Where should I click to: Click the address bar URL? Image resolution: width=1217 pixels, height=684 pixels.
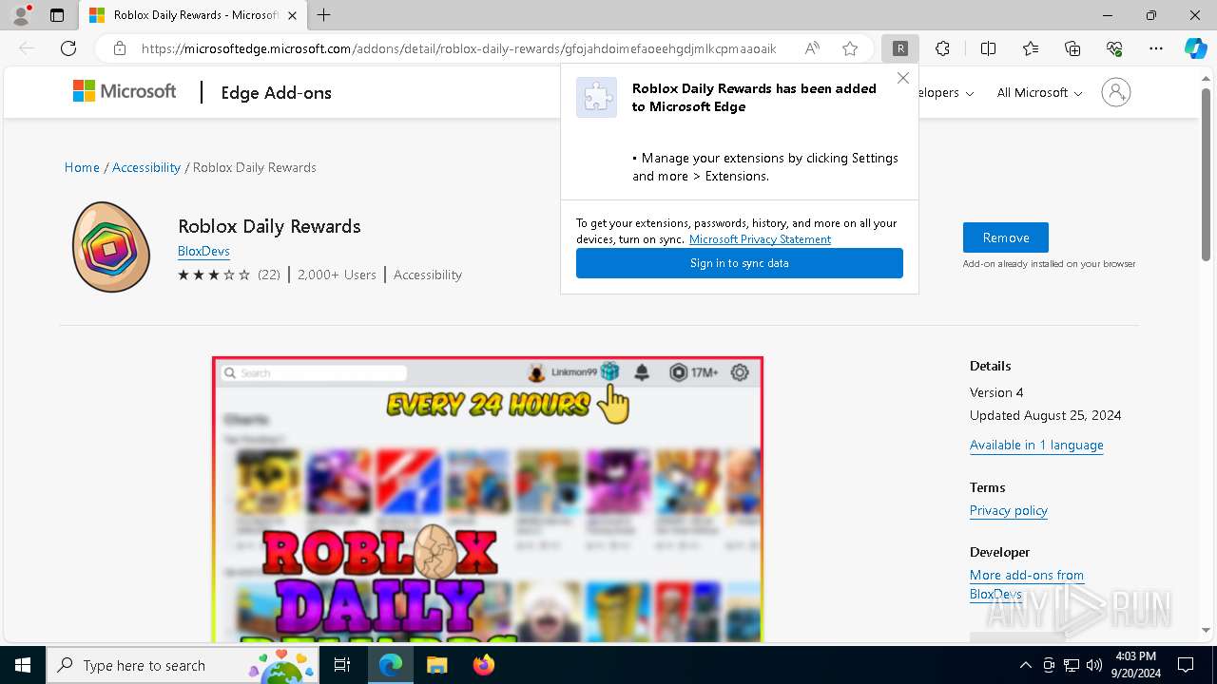458,48
